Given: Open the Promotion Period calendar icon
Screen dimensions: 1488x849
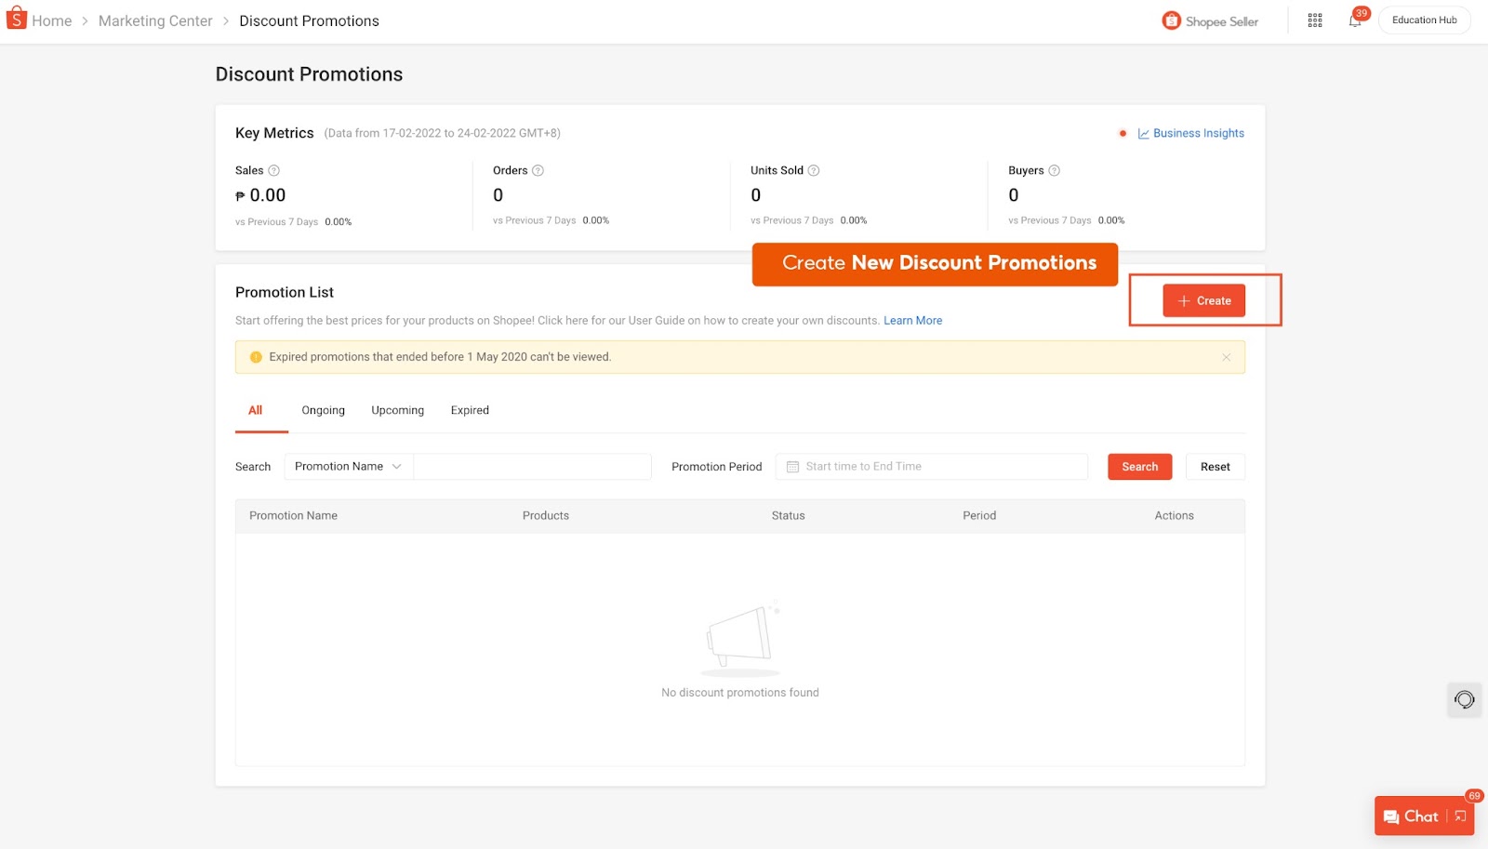Looking at the screenshot, I should (x=792, y=466).
